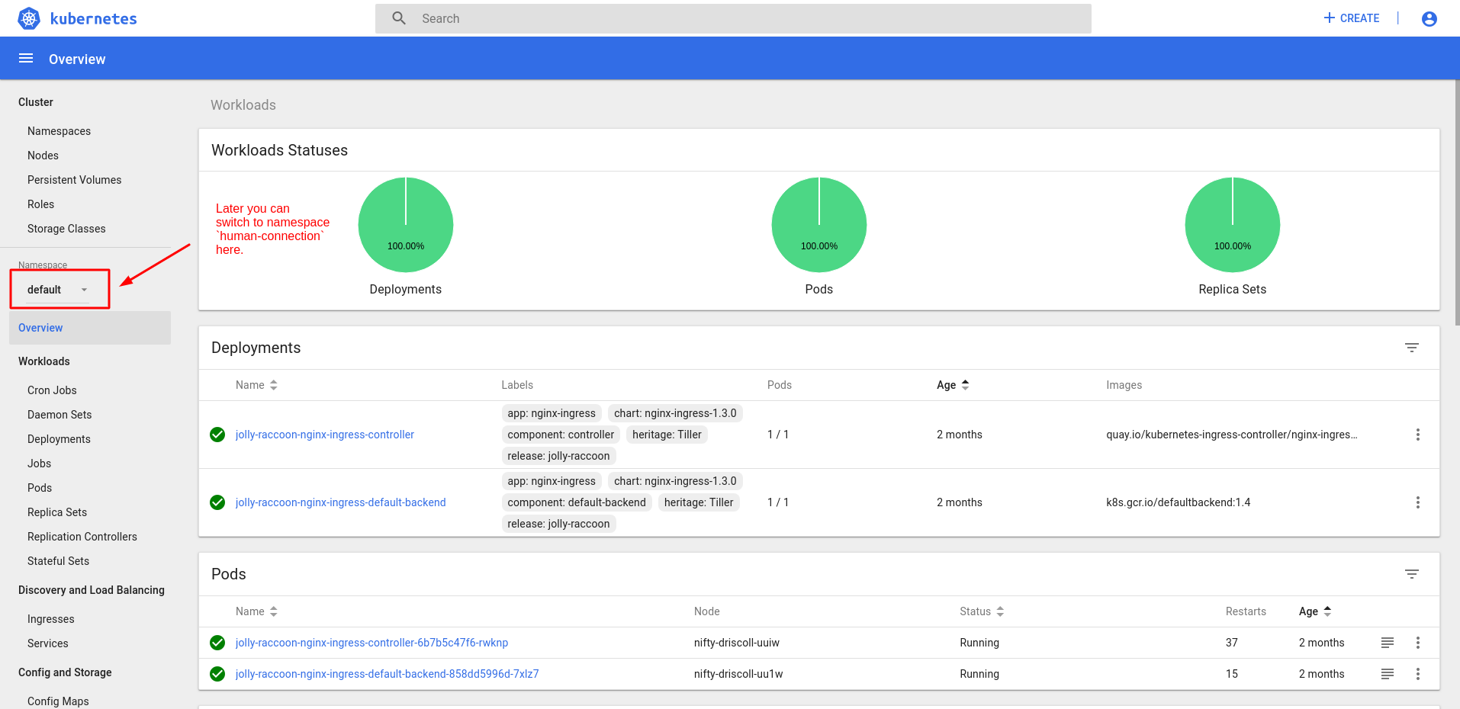Click the Deployments green status pie chart
Image resolution: width=1460 pixels, height=709 pixels.
click(x=405, y=225)
